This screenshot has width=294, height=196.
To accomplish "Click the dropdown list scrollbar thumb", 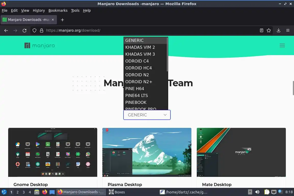I will 167,54.
